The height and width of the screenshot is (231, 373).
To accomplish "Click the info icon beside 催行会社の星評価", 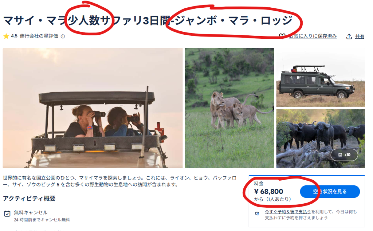I will [63, 36].
